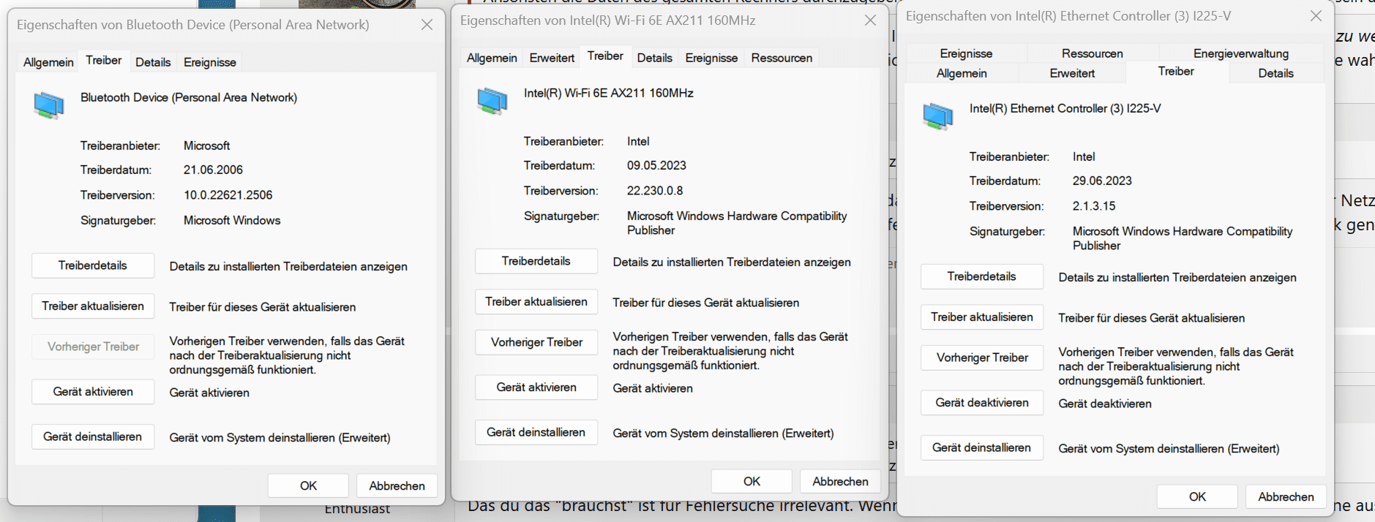This screenshot has height=522, width=1375.
Task: Click Treiber aktualisieren in Bluetooth Device window
Action: coord(93,306)
